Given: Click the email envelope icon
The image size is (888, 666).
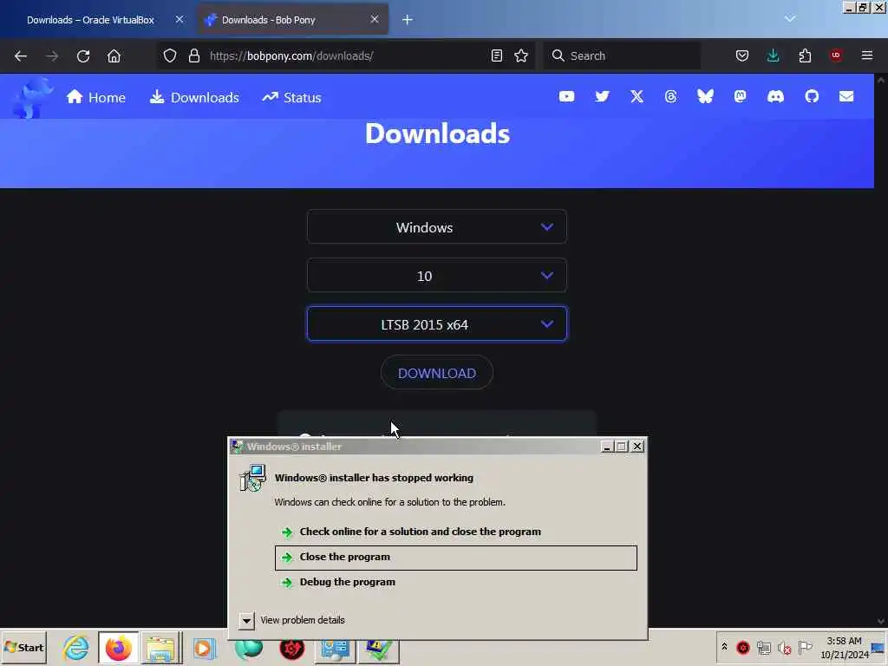Looking at the screenshot, I should [x=846, y=96].
